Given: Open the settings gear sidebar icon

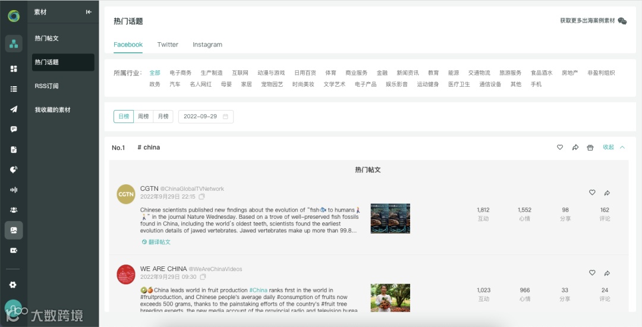Looking at the screenshot, I should click(13, 284).
